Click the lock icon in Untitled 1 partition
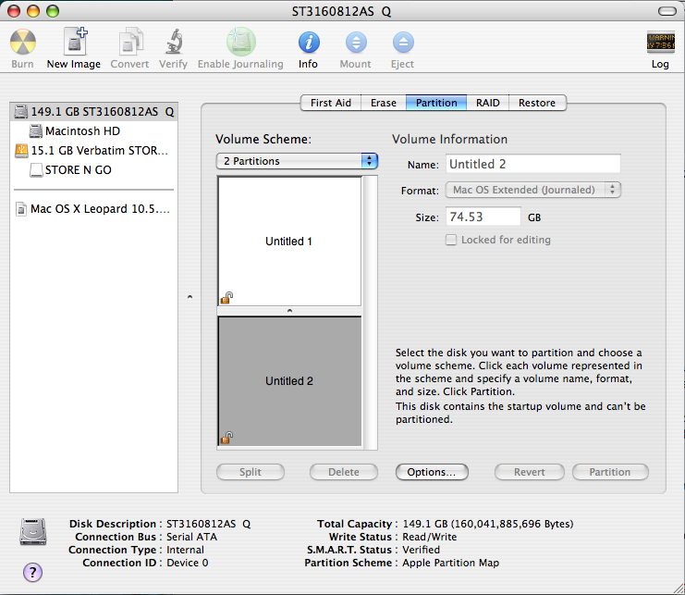This screenshot has height=595, width=685. [x=226, y=298]
